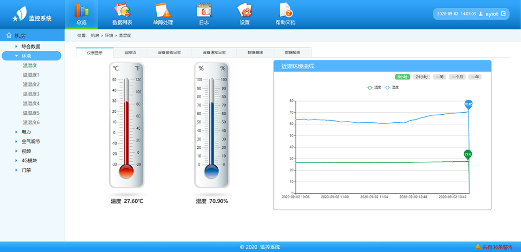Click the home icon next to 机房
521x252 pixels.
[x=9, y=36]
